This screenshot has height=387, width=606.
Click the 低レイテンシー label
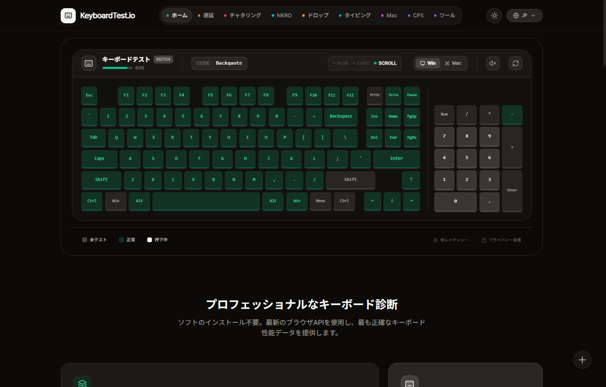coord(451,240)
